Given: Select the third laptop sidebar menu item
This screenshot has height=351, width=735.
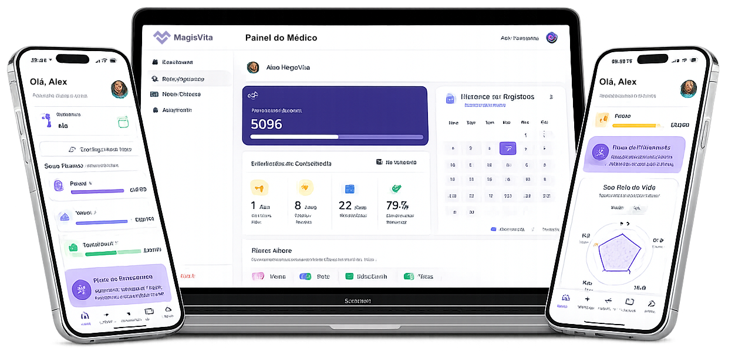Looking at the screenshot, I should 176,94.
